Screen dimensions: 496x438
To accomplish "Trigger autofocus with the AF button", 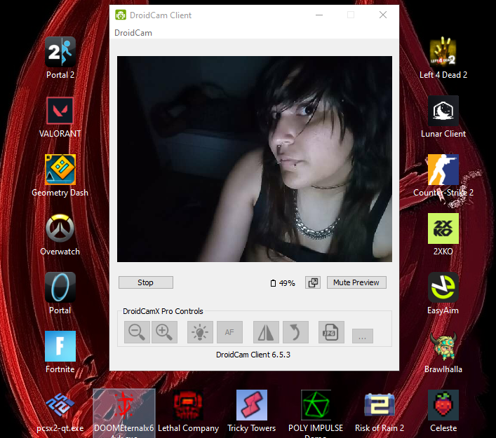I will 229,332.
